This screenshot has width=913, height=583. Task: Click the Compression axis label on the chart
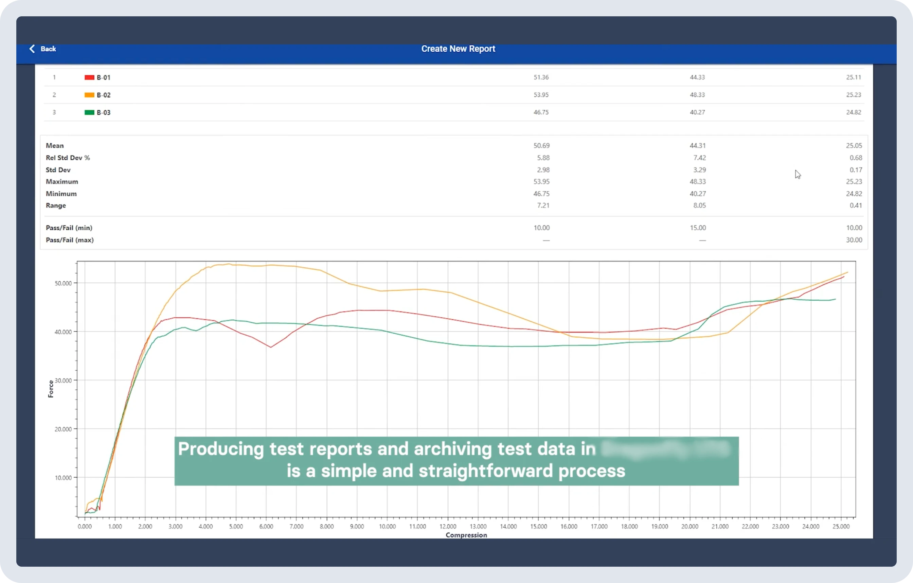point(466,535)
